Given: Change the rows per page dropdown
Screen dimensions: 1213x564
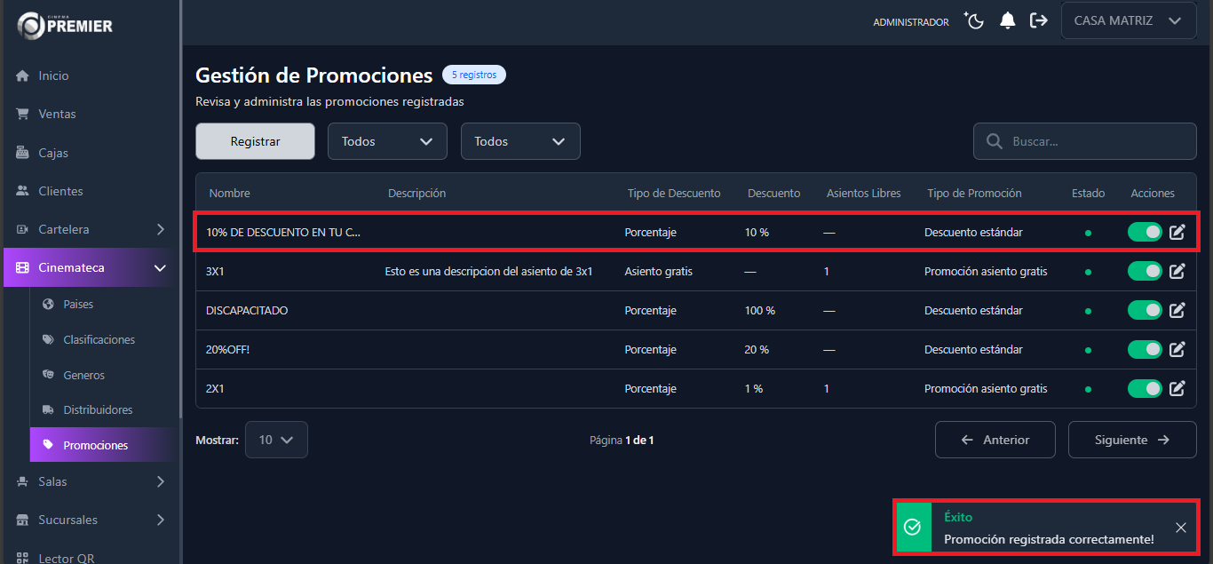Looking at the screenshot, I should (276, 440).
